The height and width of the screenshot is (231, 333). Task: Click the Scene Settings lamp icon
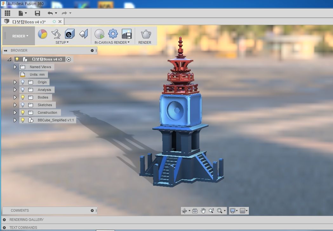click(56, 34)
